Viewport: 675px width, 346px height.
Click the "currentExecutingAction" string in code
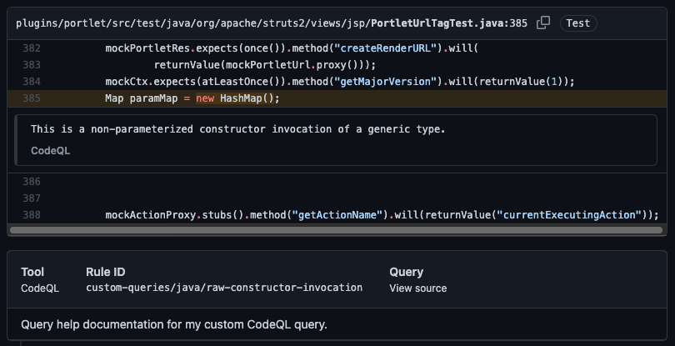click(x=567, y=215)
